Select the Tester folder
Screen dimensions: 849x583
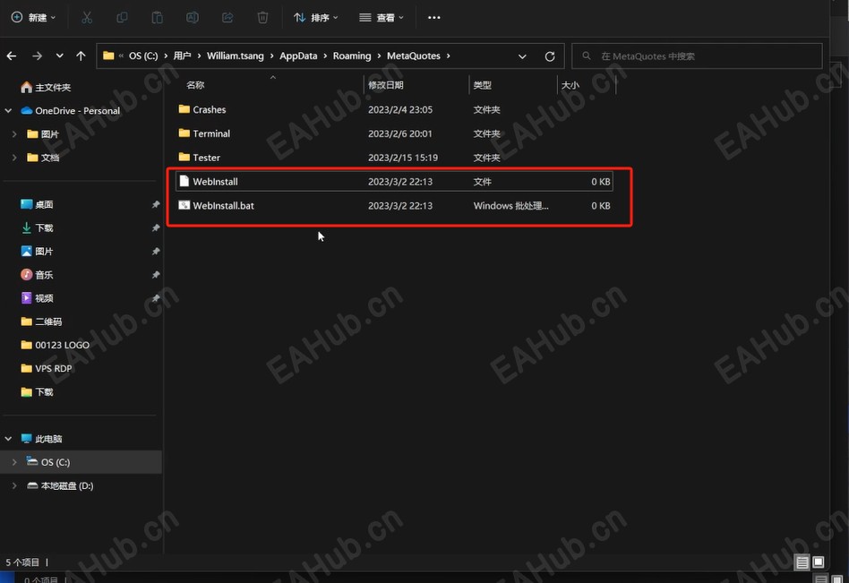pos(395,158)
